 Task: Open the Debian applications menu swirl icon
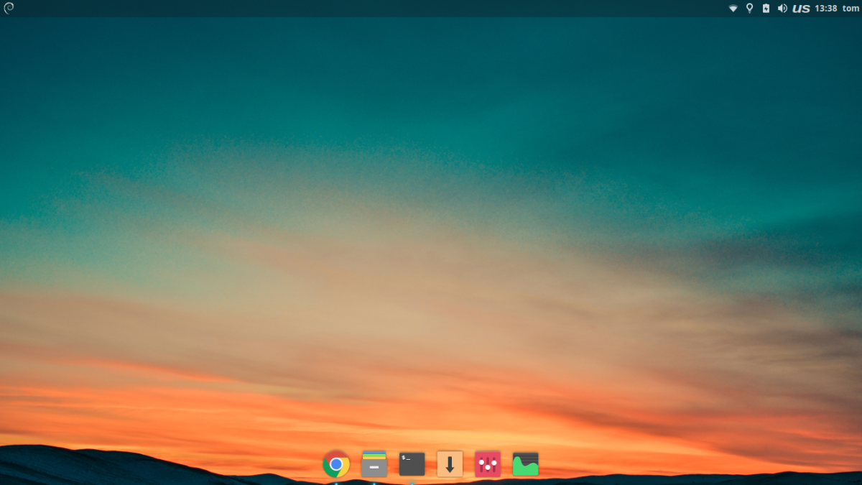[x=9, y=8]
